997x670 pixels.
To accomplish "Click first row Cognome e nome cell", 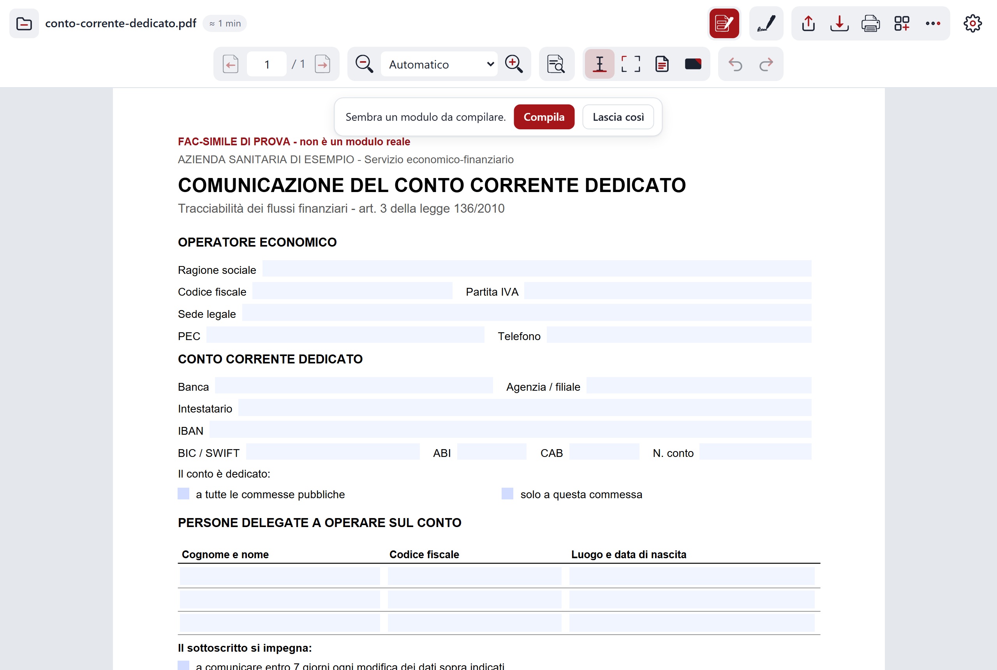I will (280, 576).
